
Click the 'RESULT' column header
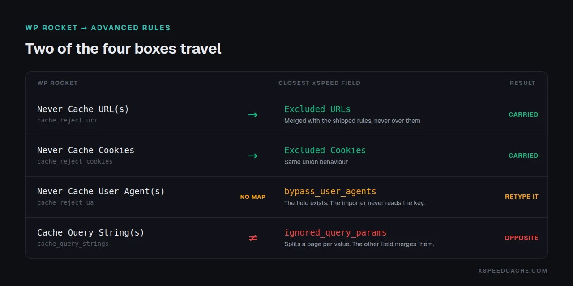coord(522,83)
